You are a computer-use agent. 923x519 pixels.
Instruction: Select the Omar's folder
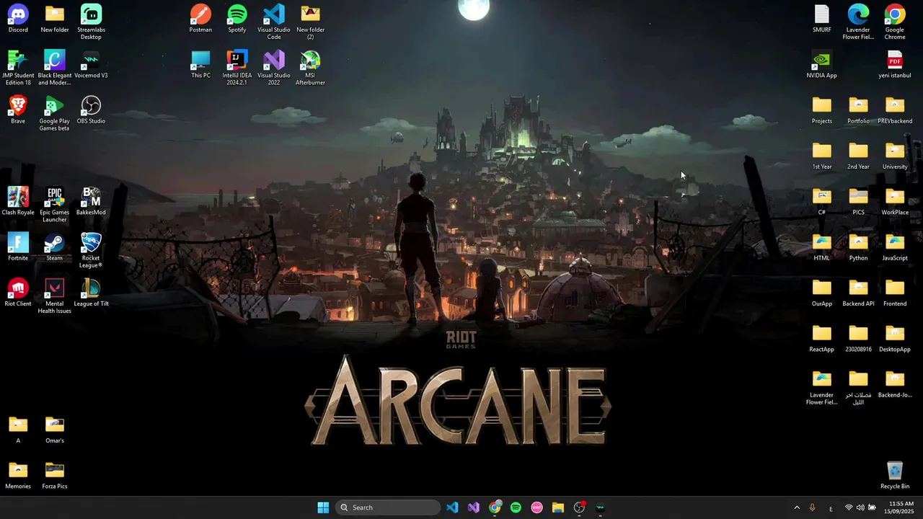pyautogui.click(x=54, y=430)
